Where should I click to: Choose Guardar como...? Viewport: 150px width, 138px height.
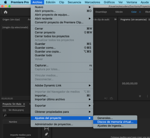(x=62, y=48)
